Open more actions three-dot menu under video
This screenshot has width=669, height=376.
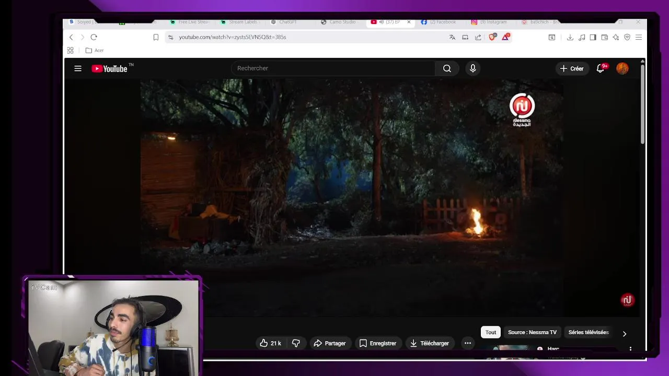468,343
